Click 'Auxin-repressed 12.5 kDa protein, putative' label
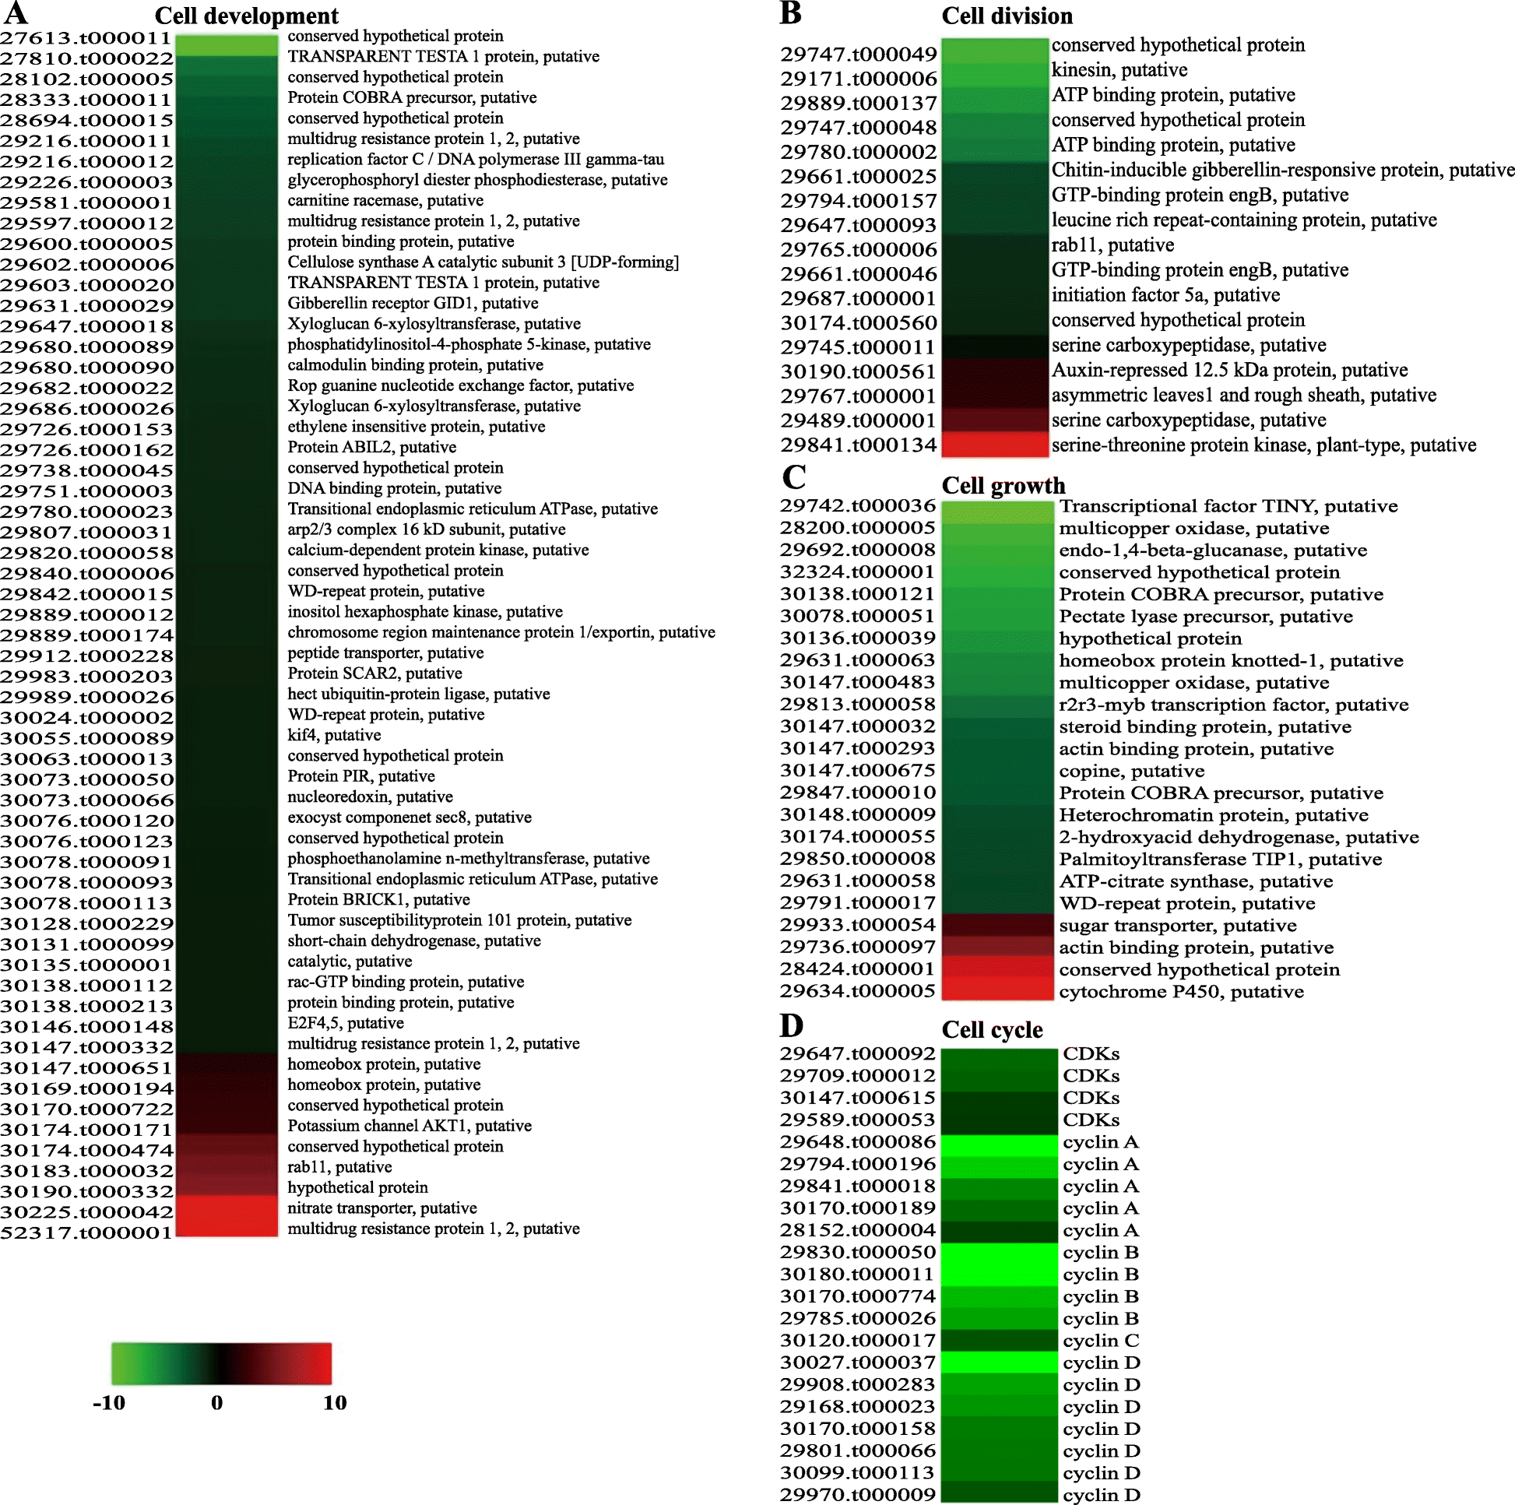The height and width of the screenshot is (1505, 1515). 1229,370
